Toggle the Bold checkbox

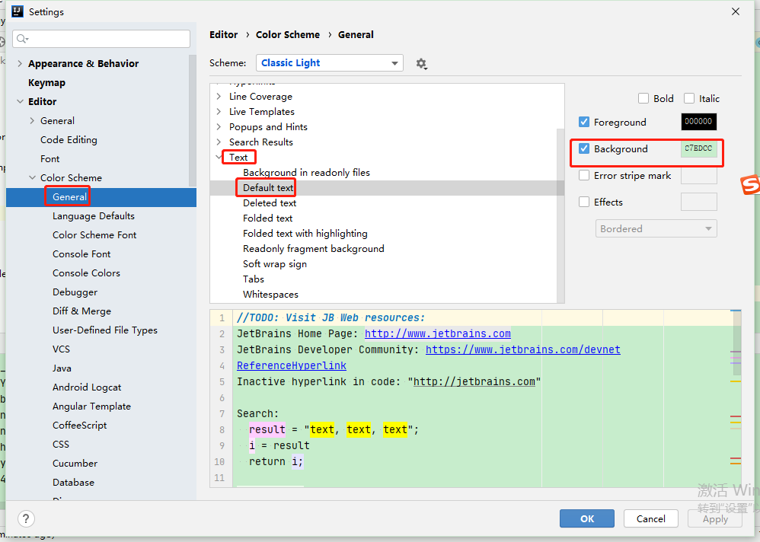643,98
